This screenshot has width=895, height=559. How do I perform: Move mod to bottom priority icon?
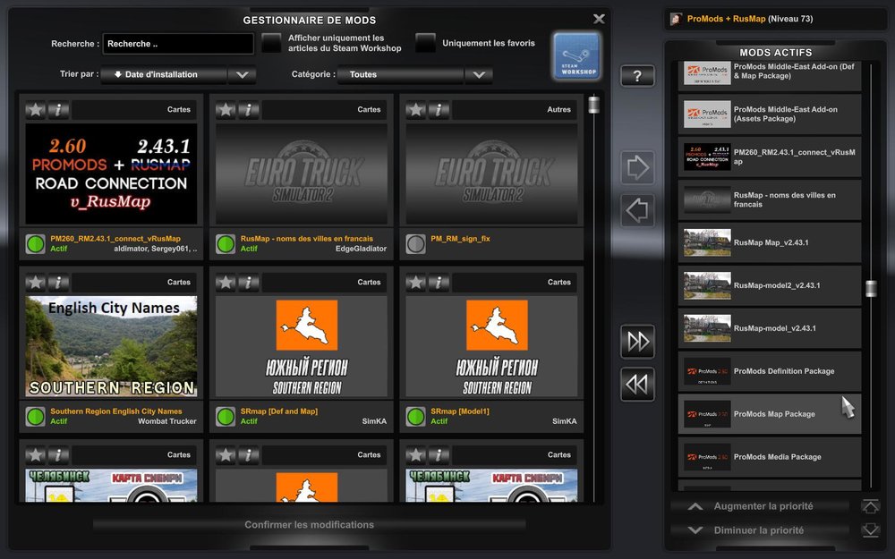click(871, 529)
